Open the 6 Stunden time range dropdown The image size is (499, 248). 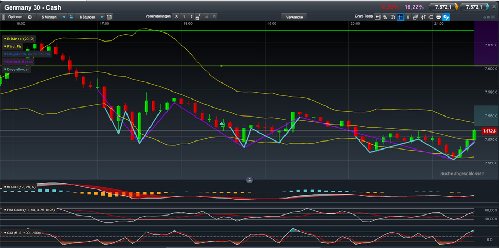[91, 17]
